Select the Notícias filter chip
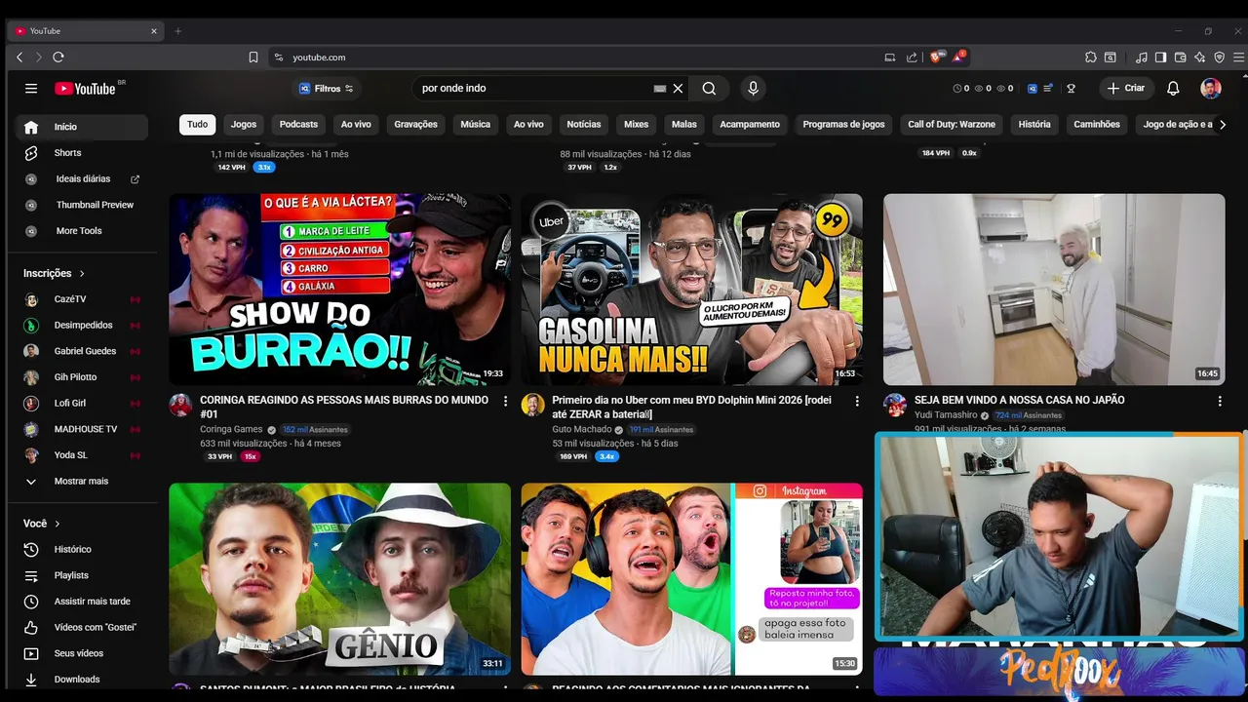This screenshot has width=1248, height=702. tap(584, 125)
